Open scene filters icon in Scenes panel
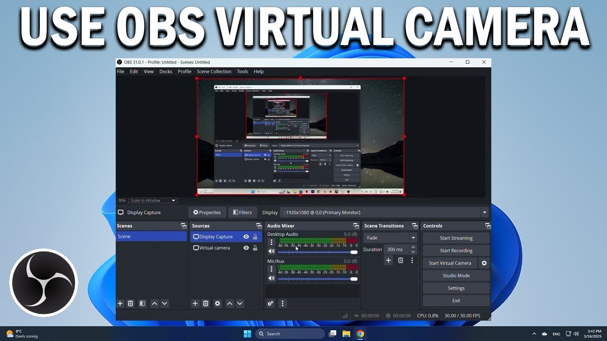This screenshot has height=341, width=607. (x=142, y=304)
